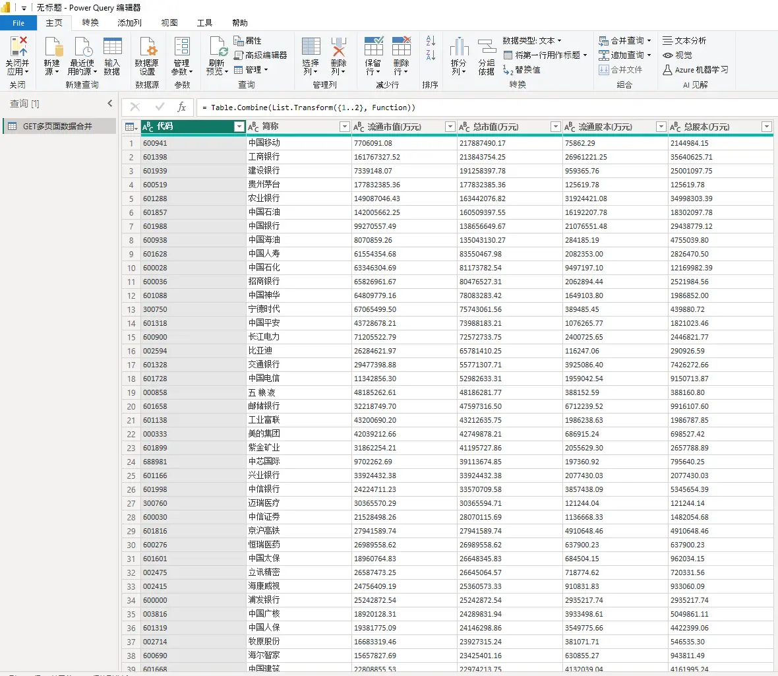Select row number 20 header
The width and height of the screenshot is (778, 676).
131,406
